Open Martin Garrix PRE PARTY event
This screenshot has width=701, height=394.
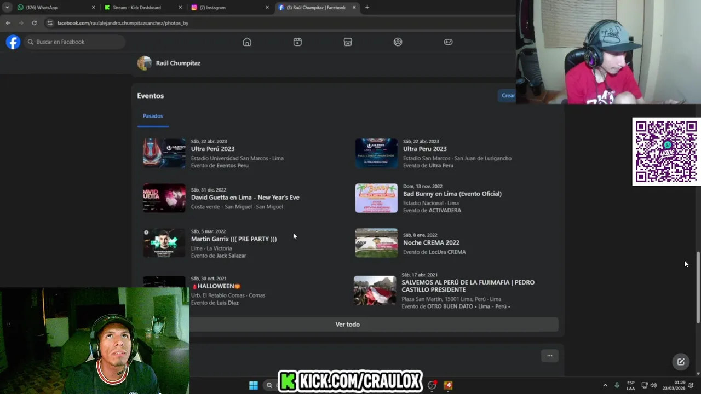(x=233, y=239)
